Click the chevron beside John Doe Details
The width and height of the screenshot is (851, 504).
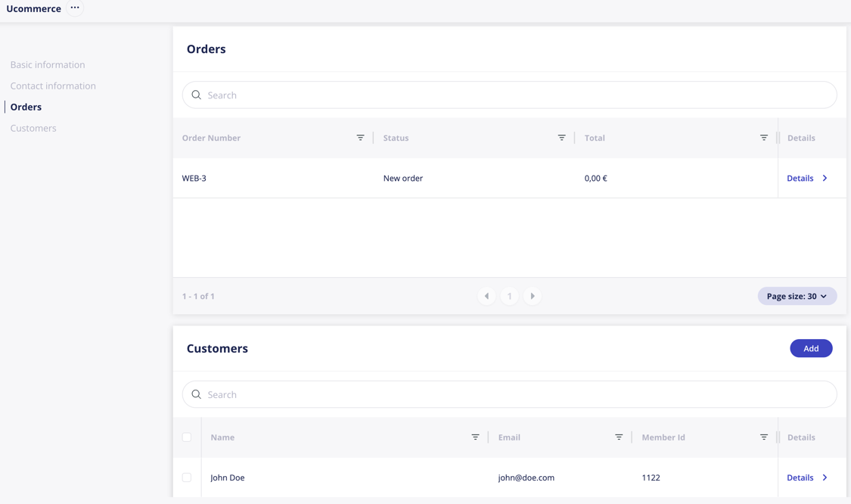click(x=825, y=478)
